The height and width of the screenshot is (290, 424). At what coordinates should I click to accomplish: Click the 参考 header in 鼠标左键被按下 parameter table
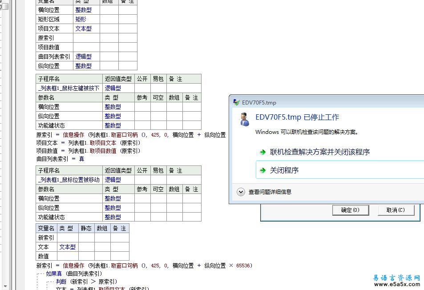click(x=142, y=97)
